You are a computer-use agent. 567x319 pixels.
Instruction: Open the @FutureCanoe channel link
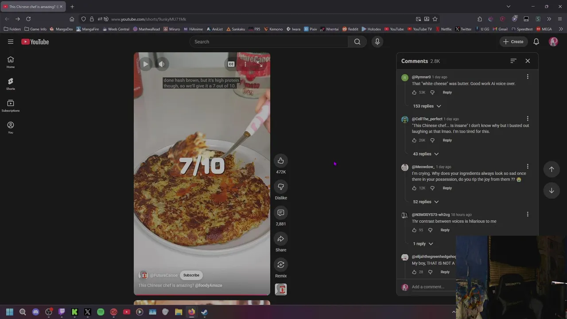(x=163, y=275)
